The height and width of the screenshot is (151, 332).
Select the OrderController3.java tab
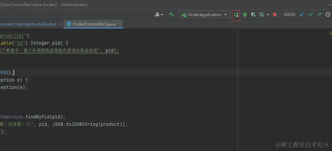93,24
